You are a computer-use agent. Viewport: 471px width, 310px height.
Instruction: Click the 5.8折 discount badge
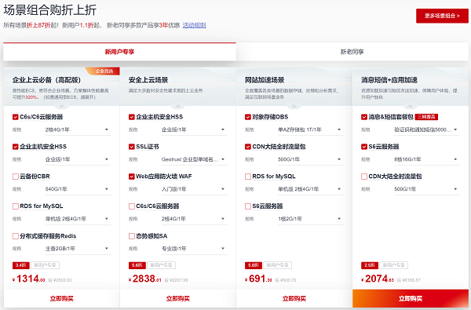[x=254, y=265]
